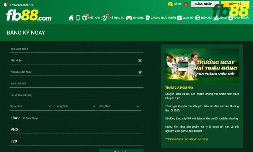Select the Vietnam flag language icon
Screen dimensions: 253x152
tap(186, 4)
